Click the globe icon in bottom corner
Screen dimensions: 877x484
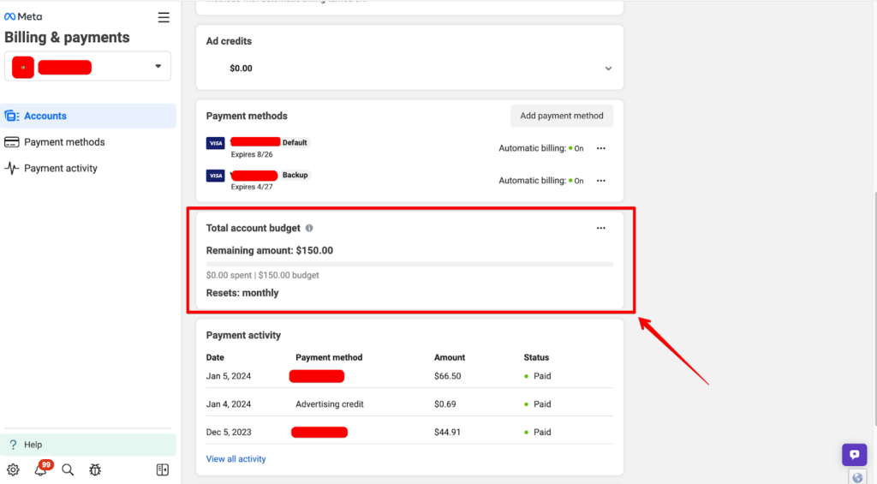(857, 476)
